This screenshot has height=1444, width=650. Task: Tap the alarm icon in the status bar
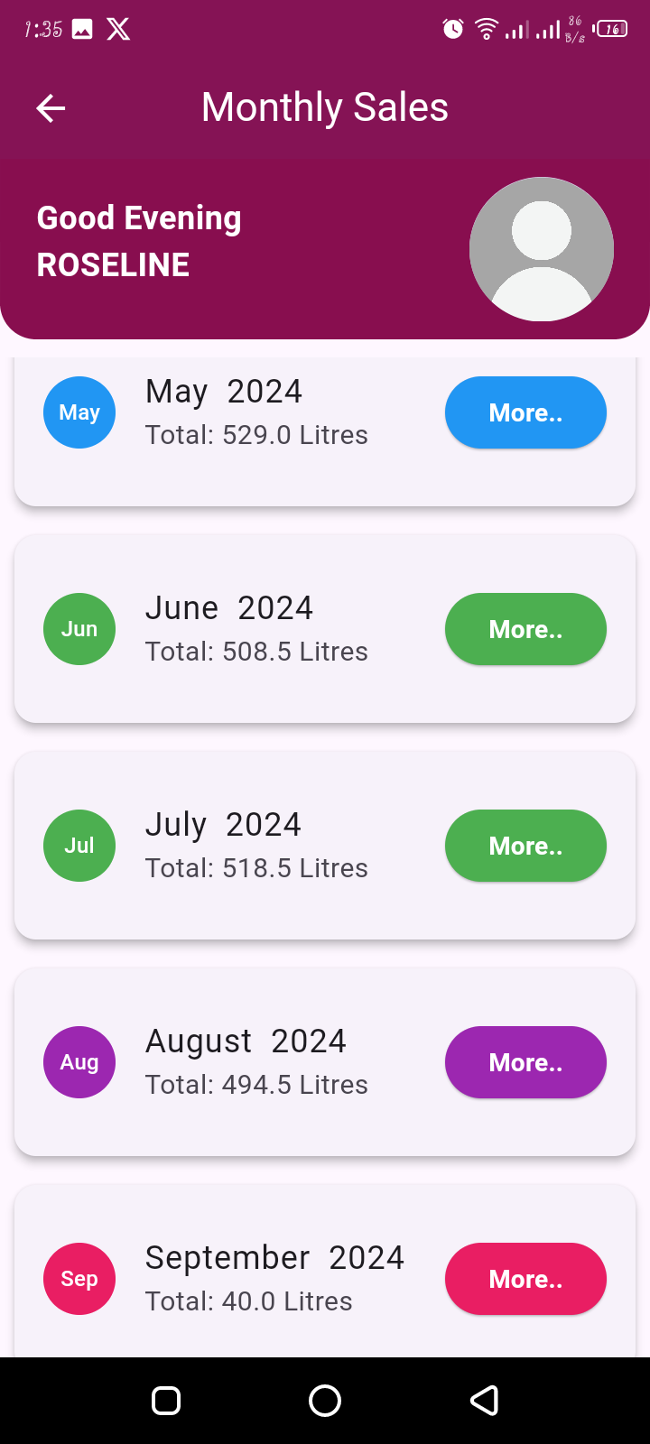click(x=453, y=29)
